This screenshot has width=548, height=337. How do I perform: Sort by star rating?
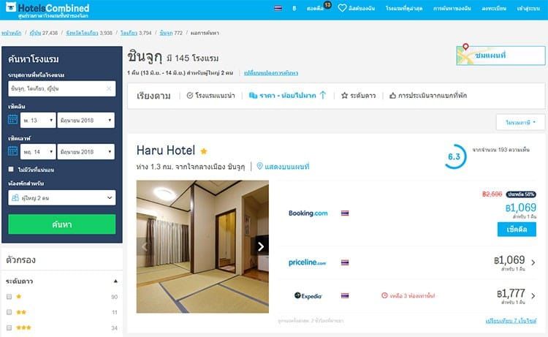click(358, 96)
